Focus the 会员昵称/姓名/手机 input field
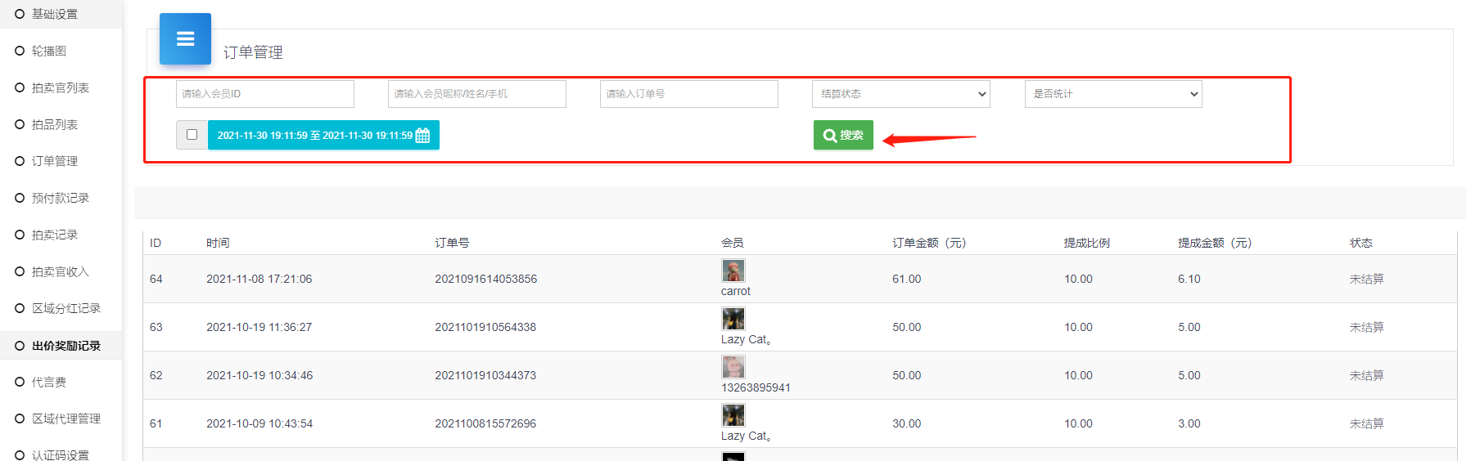This screenshot has height=461, width=1471. click(x=477, y=94)
